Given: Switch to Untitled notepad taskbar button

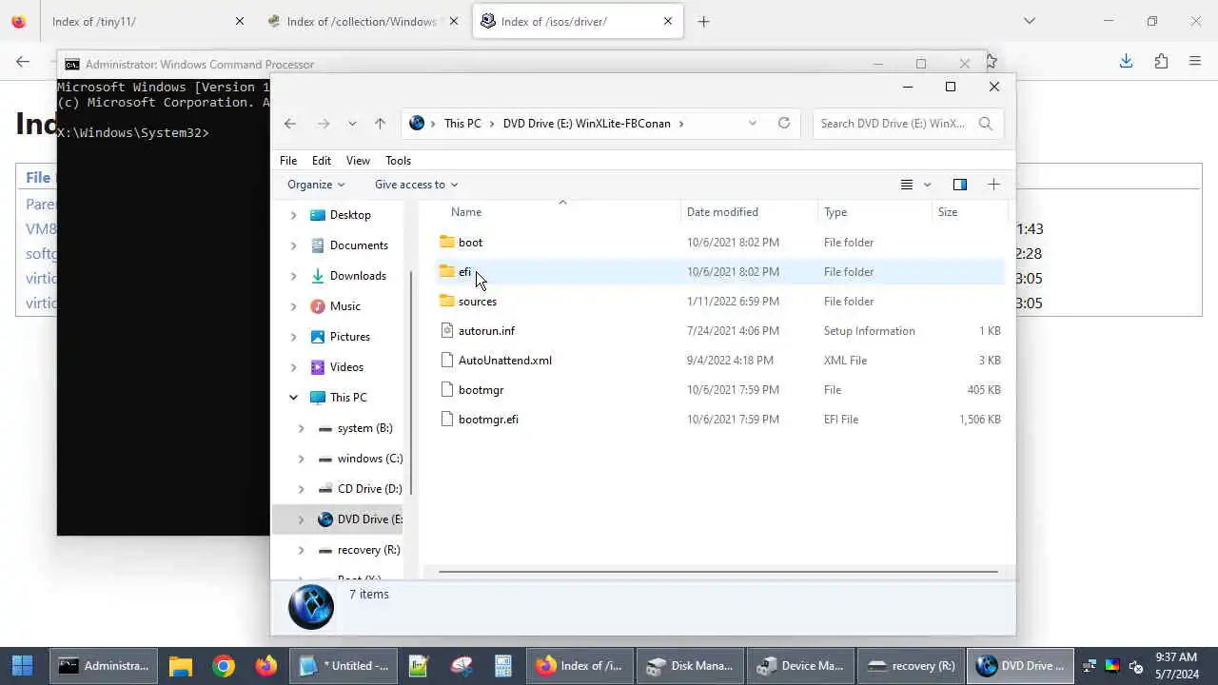Looking at the screenshot, I should (344, 666).
